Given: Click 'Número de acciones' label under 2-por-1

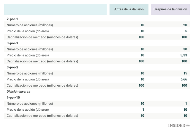Looking at the screenshot, I should coord(30,25).
